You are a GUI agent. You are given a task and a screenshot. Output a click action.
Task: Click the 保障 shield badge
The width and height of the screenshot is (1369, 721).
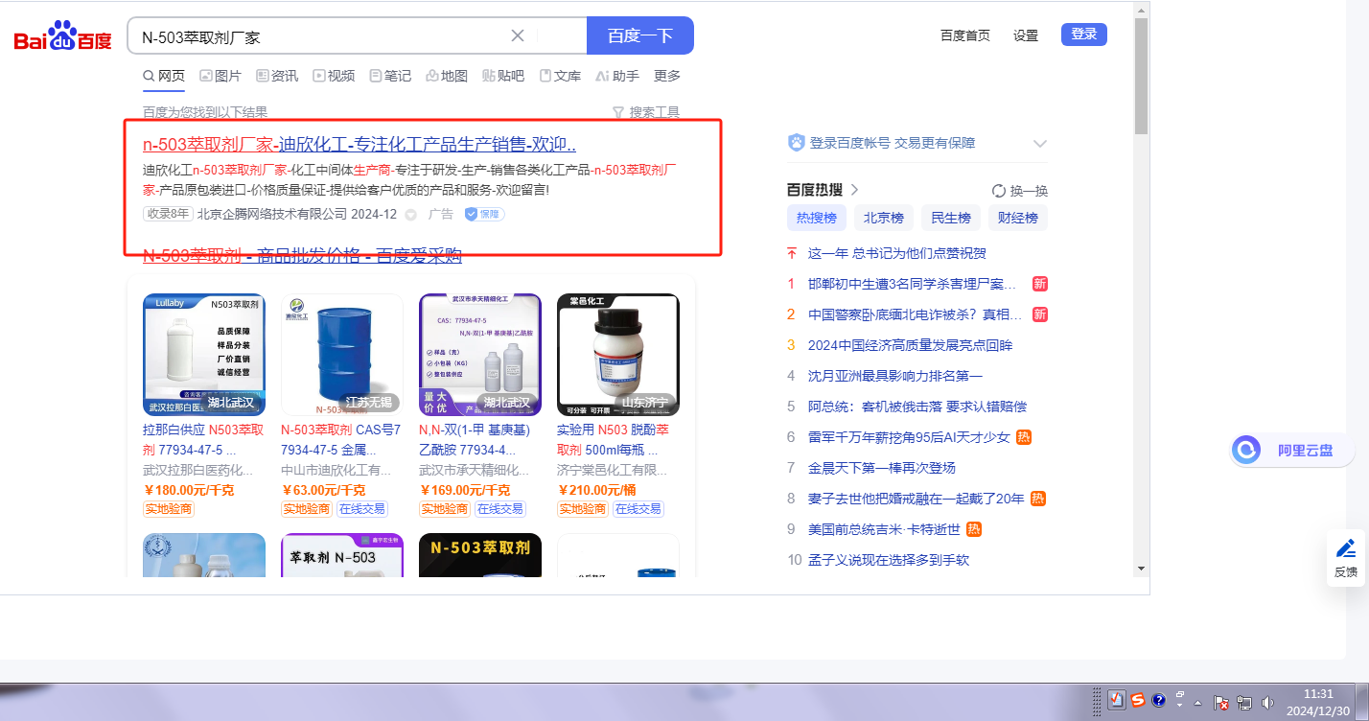pyautogui.click(x=485, y=214)
